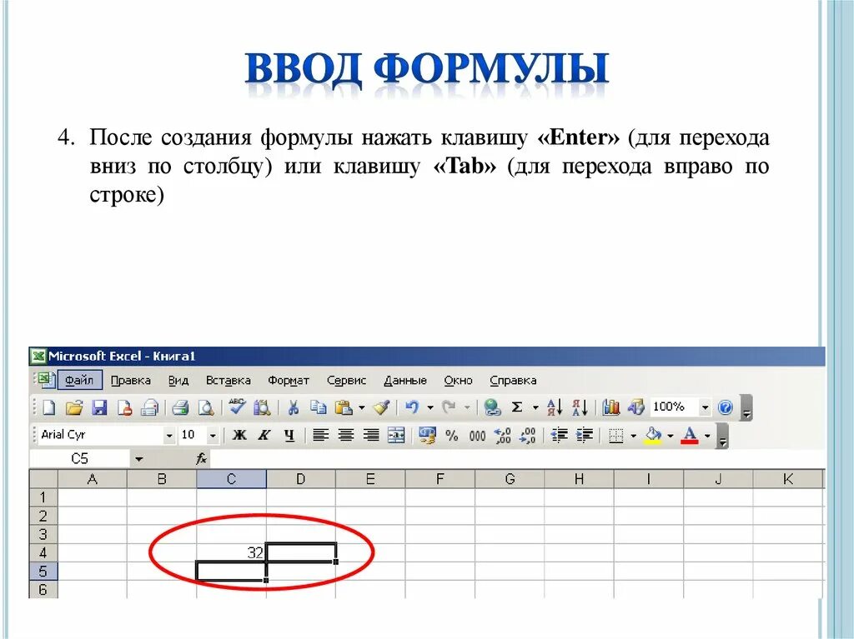Open the Research binoculars-book icon
This screenshot has width=854, height=639.
click(x=263, y=407)
